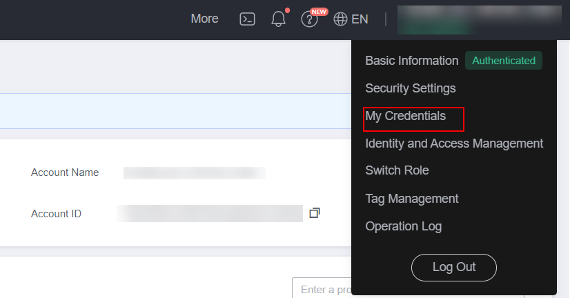Screen dimensions: 570x298
Task: Open notifications bell icon
Action: click(x=279, y=19)
